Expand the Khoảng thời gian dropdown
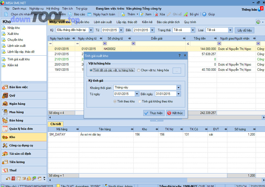This screenshot has width=265, height=187. [178, 87]
